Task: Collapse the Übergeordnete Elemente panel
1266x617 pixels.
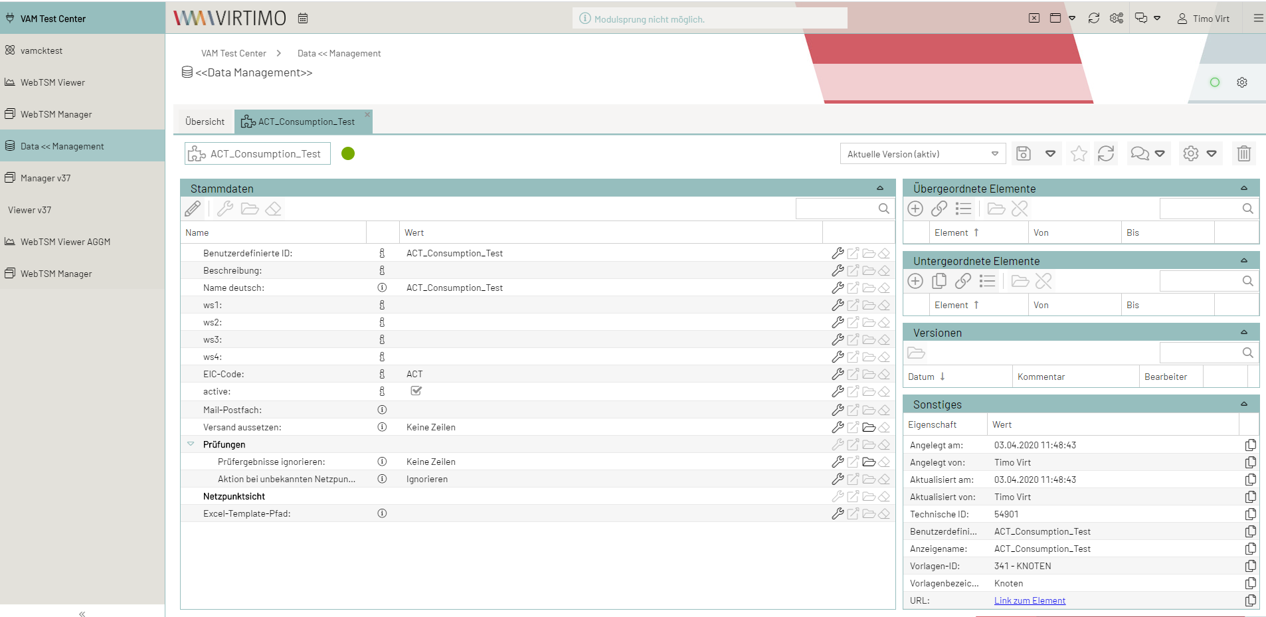Action: (x=1244, y=188)
